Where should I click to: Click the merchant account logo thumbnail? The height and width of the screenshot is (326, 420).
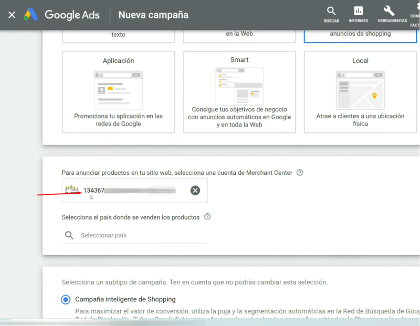[72, 190]
